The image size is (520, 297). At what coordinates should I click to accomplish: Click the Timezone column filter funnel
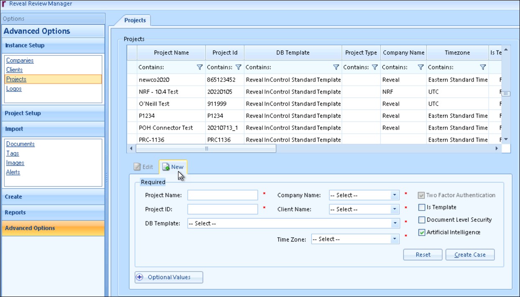point(483,67)
